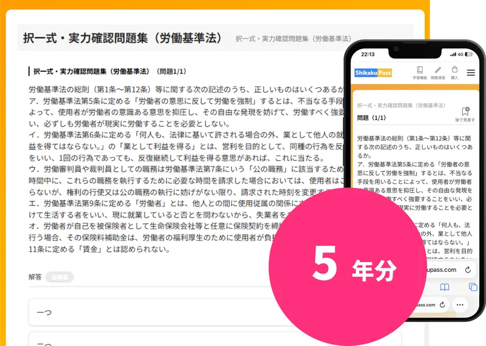Viewport: 486px width, 346px height.
Task: Click statement イ about 労働基準法第6条
Action: point(186,146)
